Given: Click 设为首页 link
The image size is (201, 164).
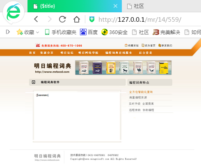Looking at the screenshot, I should (x=148, y=46).
